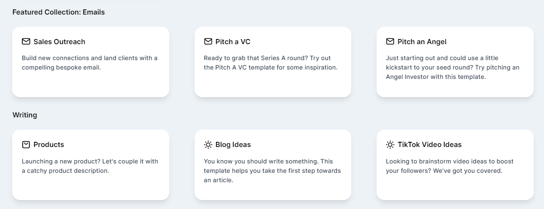544x209 pixels.
Task: Click the envelope icon beside Sales Outreach
Action: pyautogui.click(x=26, y=42)
